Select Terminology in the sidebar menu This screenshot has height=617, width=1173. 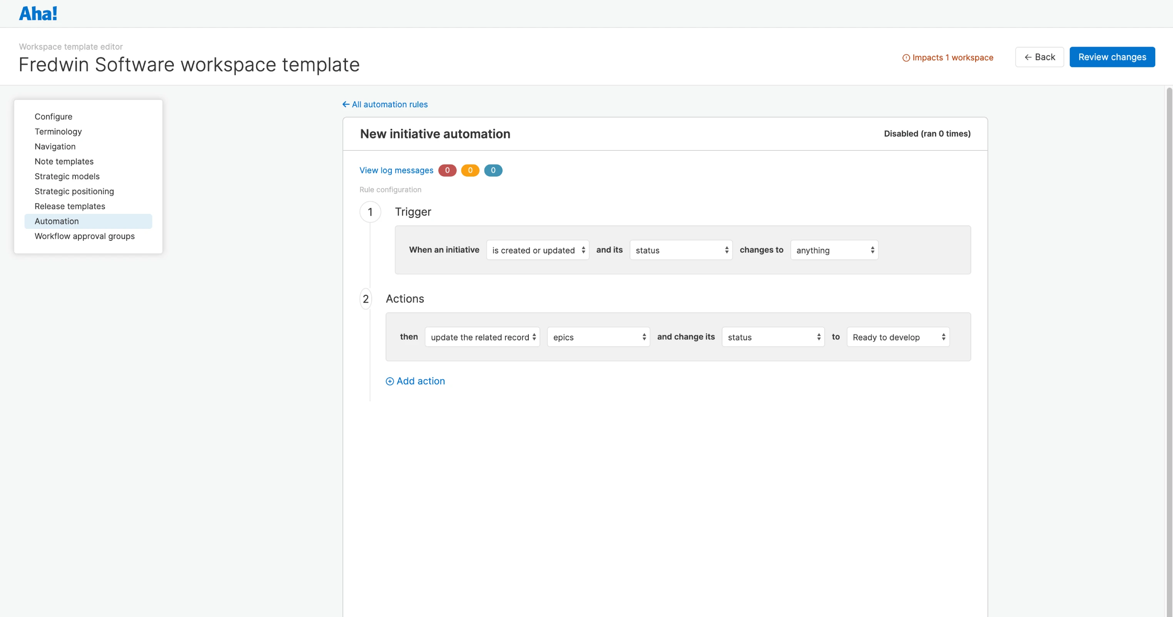click(58, 132)
